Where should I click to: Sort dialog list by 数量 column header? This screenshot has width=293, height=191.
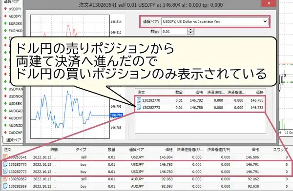(179, 92)
